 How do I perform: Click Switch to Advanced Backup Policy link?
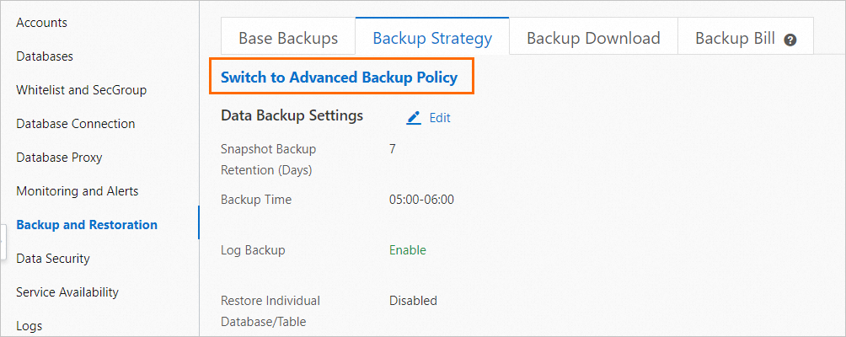coord(339,78)
